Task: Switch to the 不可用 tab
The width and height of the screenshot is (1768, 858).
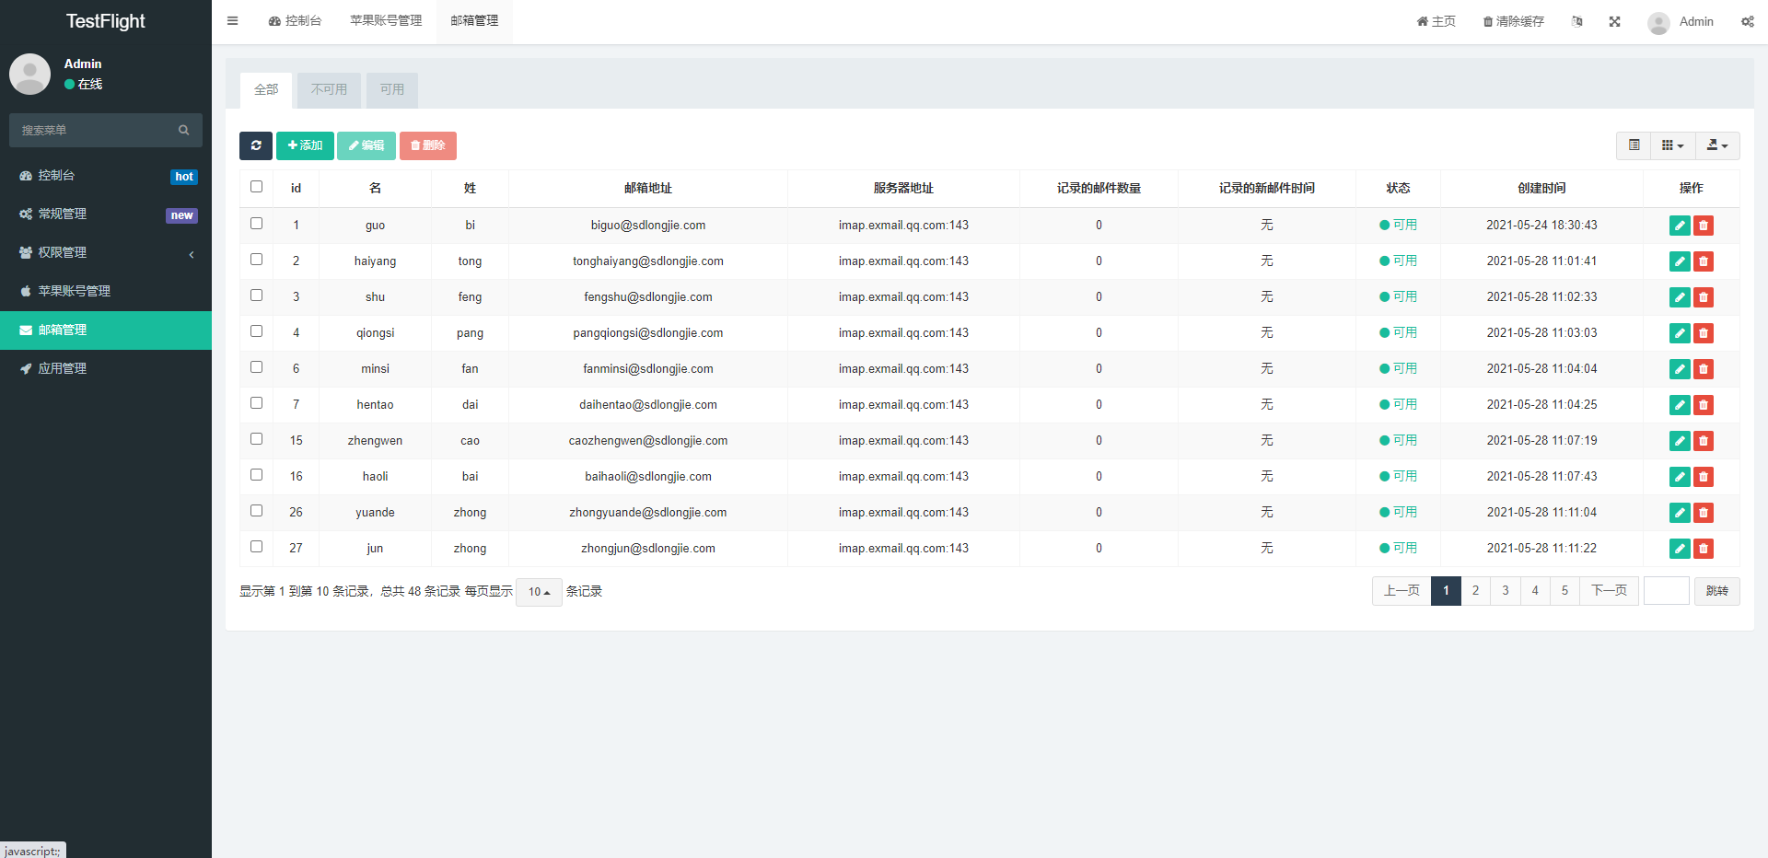Action: (x=329, y=90)
